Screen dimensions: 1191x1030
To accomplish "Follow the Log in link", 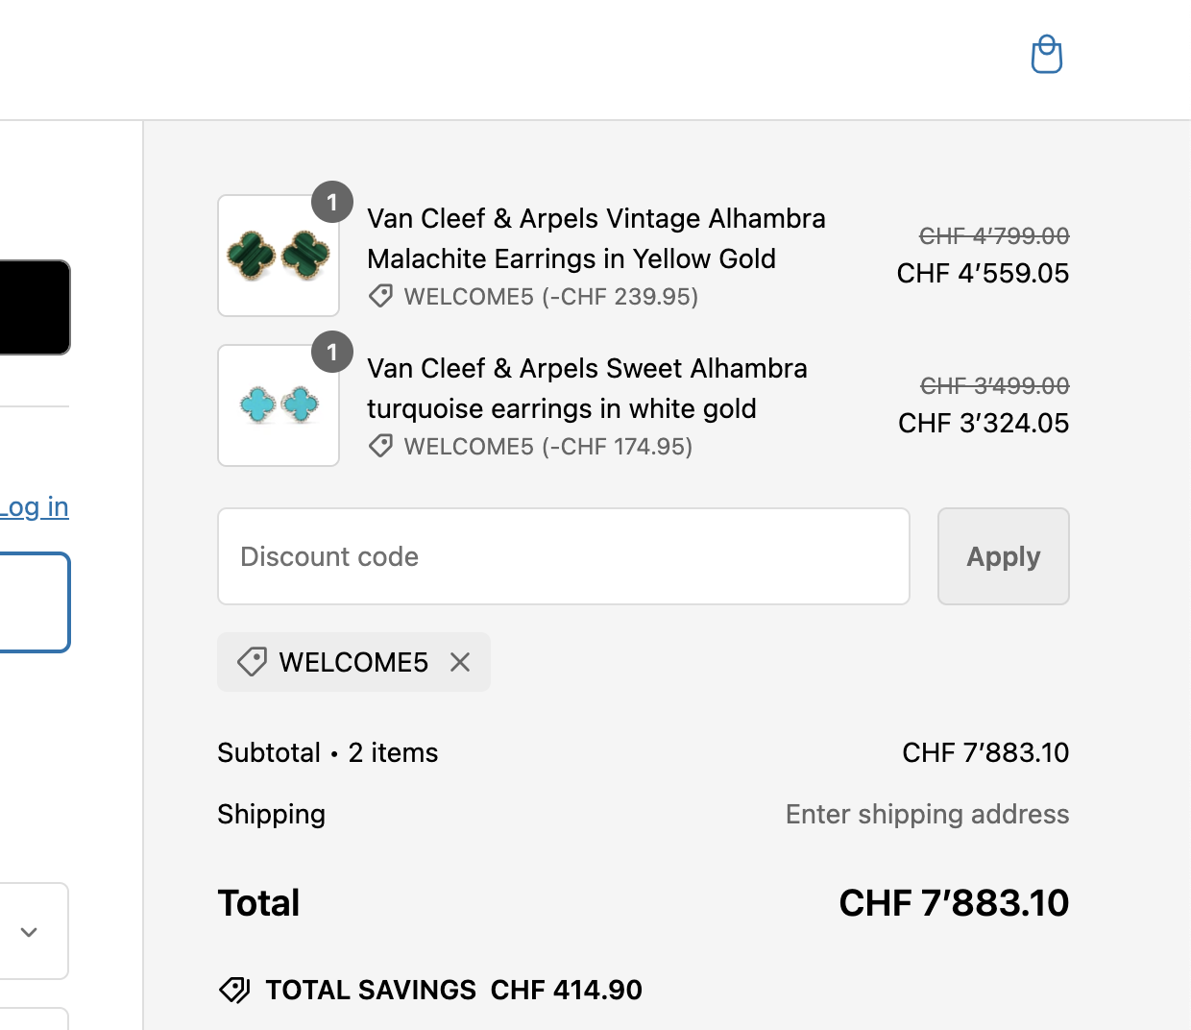I will 35,507.
